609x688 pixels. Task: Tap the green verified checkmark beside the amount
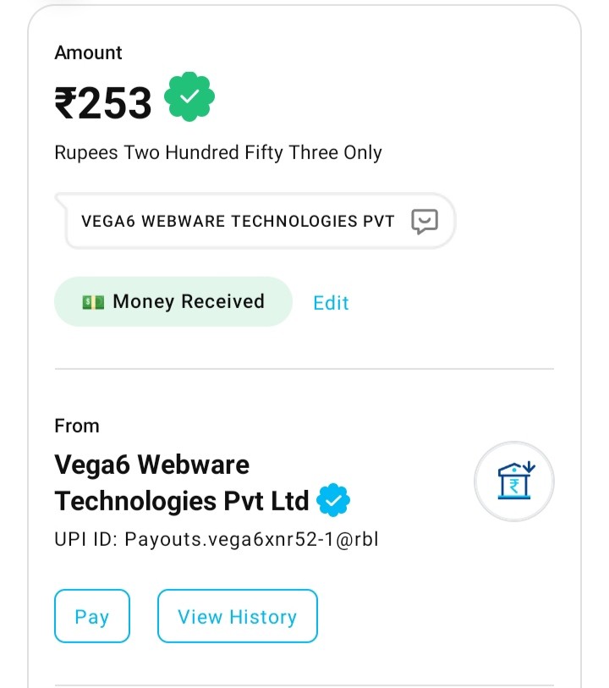[189, 98]
